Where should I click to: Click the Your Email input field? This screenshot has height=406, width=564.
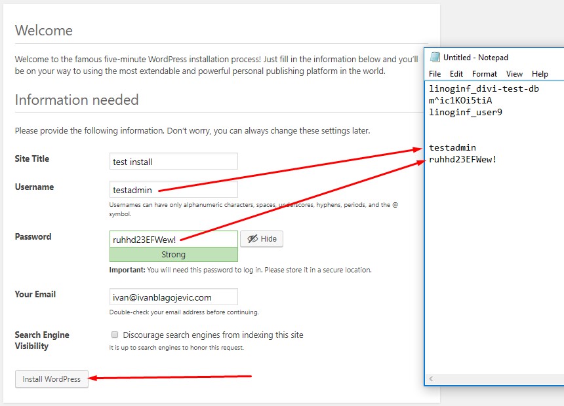173,297
